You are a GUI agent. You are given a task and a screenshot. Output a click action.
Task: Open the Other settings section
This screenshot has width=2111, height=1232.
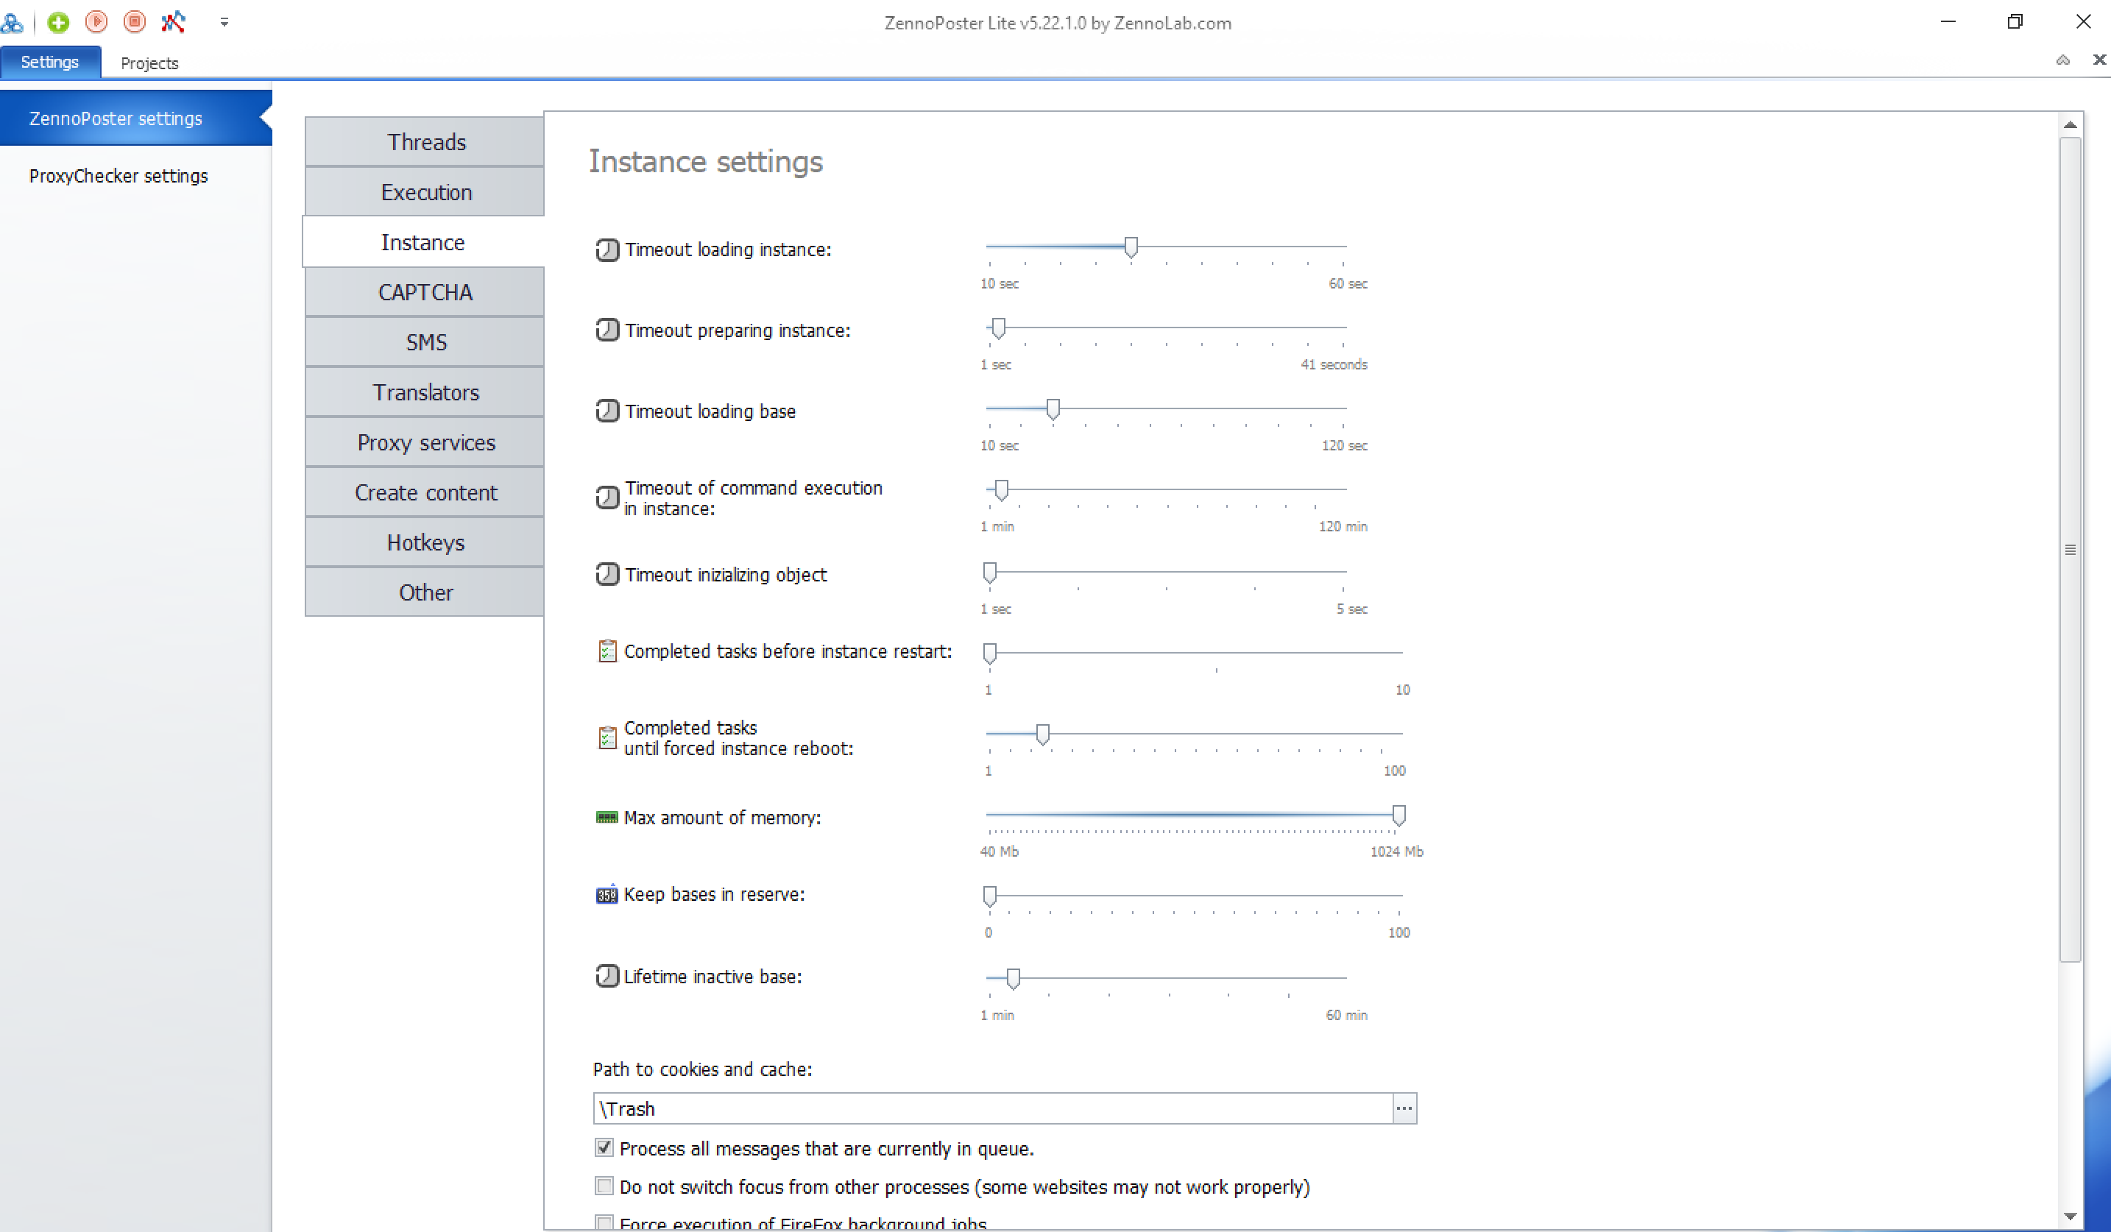point(425,592)
